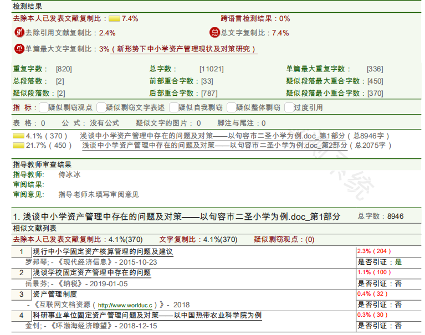Open the document 第1部分 link (总8946字)
The image size is (425, 335).
[213, 136]
